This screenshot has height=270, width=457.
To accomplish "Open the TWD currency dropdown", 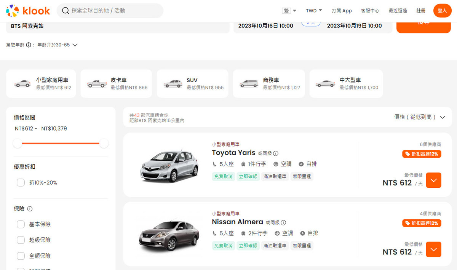I will point(314,11).
